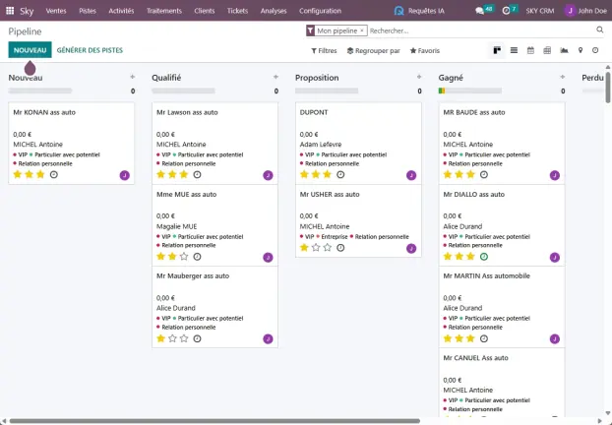Switch to List view

click(514, 50)
